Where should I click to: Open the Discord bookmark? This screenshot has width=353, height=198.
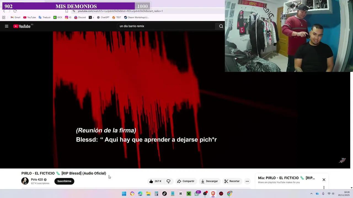click(80, 17)
